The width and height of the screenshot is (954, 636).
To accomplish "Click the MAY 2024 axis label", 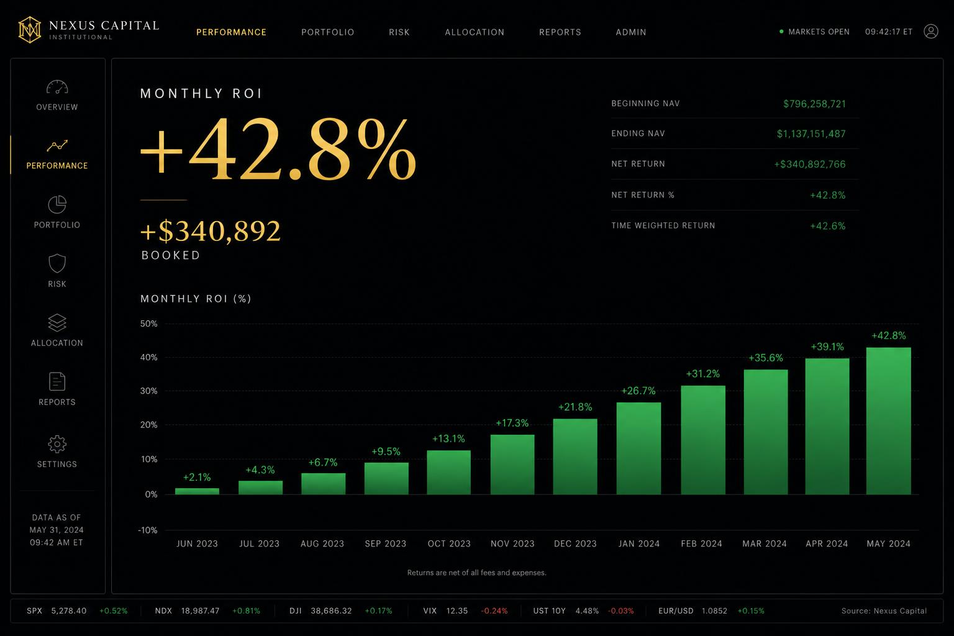I will point(888,543).
